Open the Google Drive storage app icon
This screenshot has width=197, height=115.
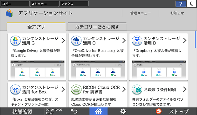coord(15,41)
